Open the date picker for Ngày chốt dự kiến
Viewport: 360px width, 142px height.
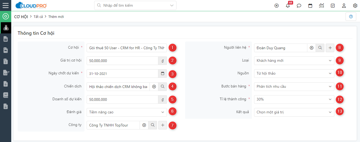click(x=163, y=74)
